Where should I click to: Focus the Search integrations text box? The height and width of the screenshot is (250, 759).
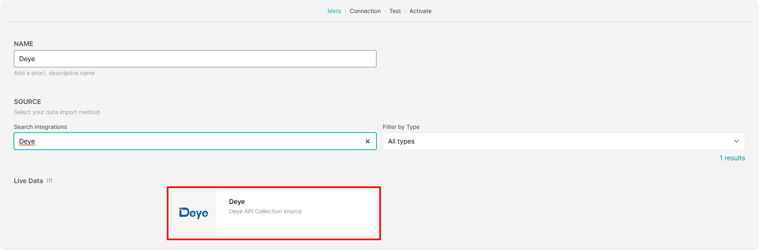tap(195, 141)
